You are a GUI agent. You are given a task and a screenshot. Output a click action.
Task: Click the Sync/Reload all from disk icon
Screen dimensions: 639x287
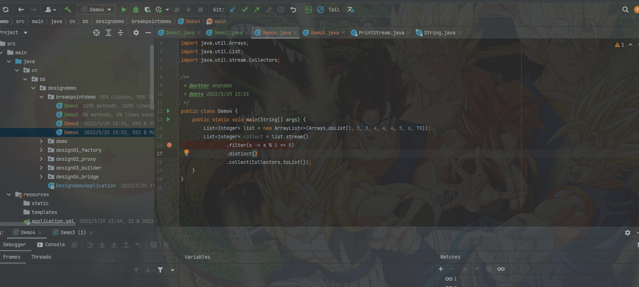5,10
